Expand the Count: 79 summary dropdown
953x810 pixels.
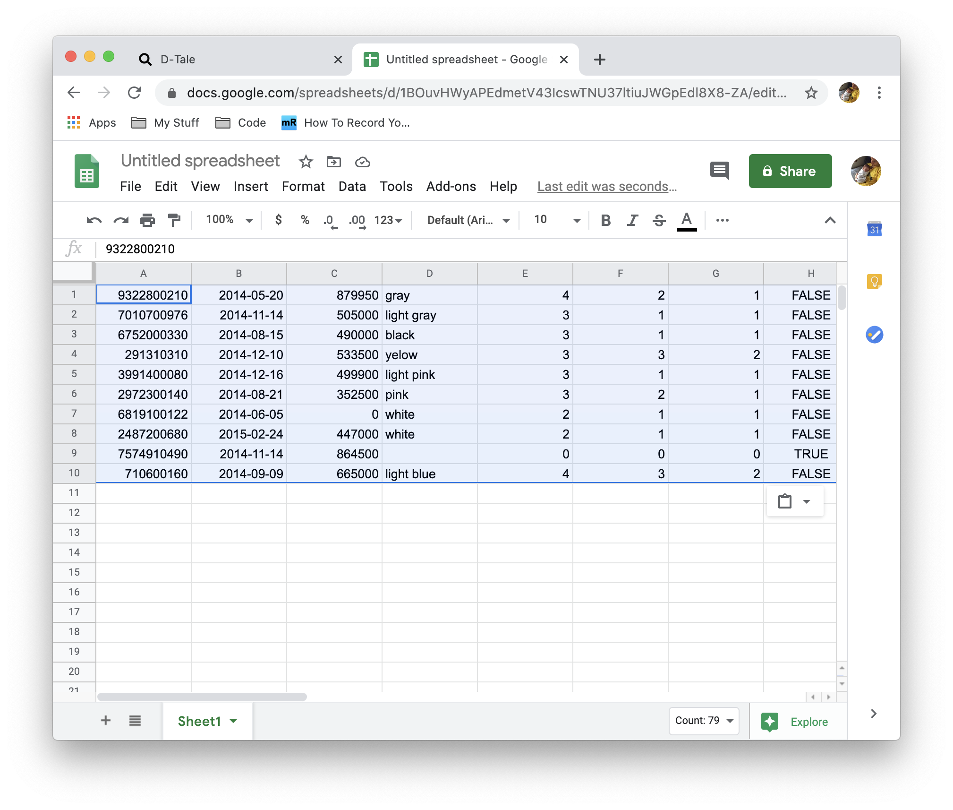[x=704, y=721]
